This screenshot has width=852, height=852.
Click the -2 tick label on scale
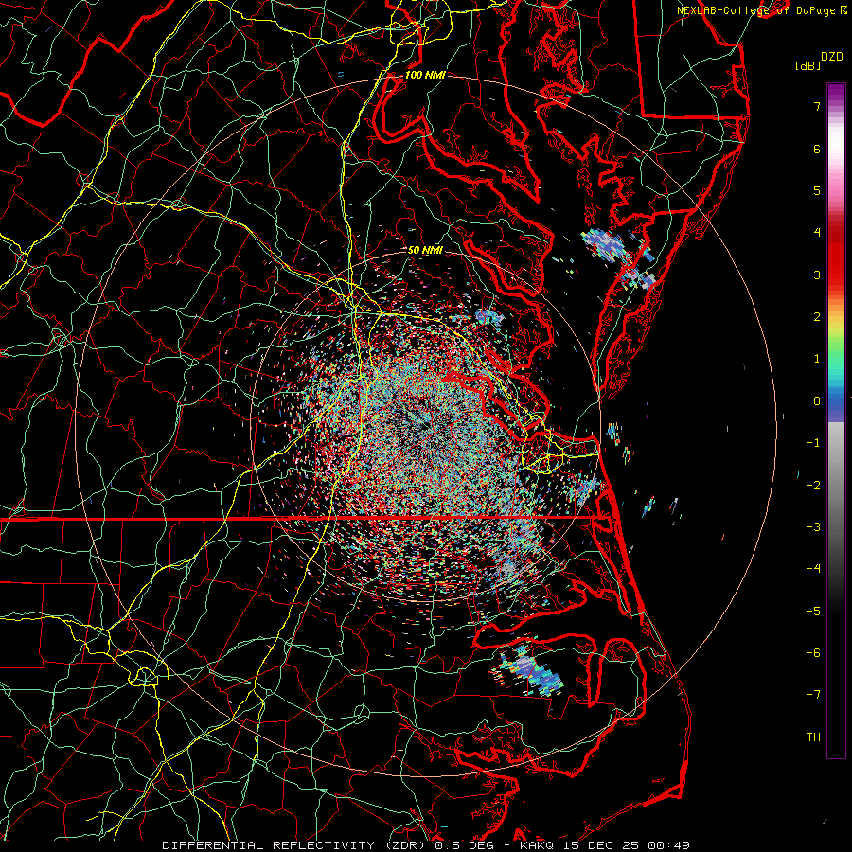tap(813, 486)
